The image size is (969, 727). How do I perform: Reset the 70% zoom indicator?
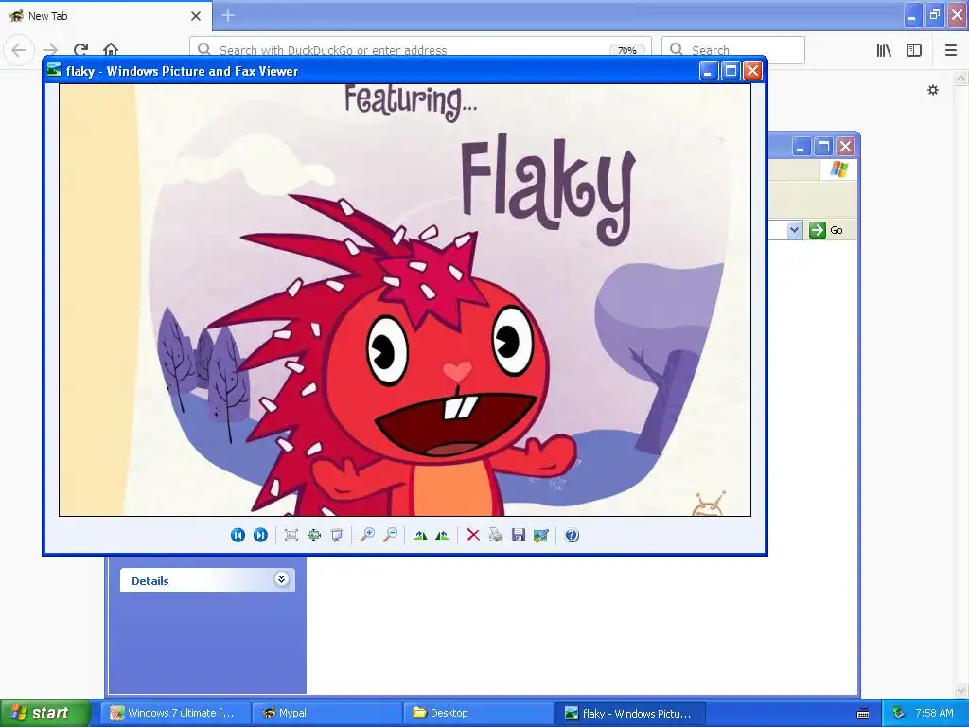point(626,51)
